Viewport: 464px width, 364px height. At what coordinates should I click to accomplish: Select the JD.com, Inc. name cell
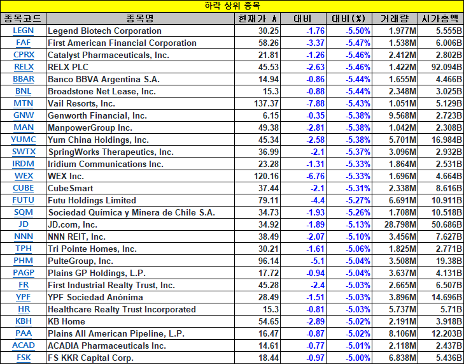point(140,224)
